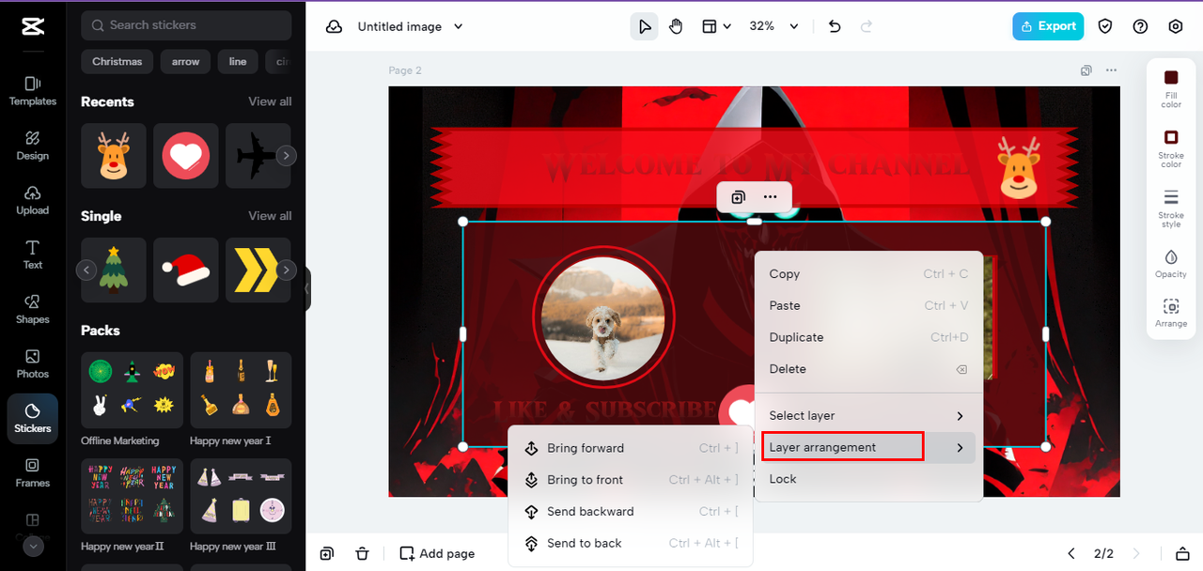Open the Frames panel
Viewport: 1203px width, 571px height.
point(33,472)
